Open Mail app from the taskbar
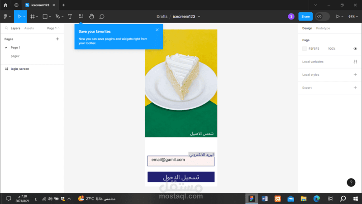 [x=291, y=199]
